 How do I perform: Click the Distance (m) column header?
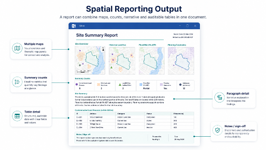178,114
